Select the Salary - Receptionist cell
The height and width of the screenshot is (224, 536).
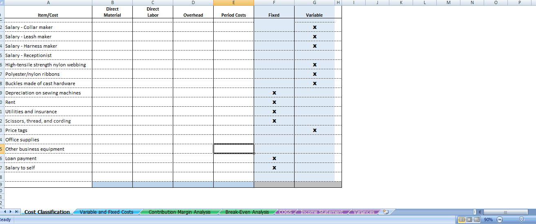[x=48, y=55]
